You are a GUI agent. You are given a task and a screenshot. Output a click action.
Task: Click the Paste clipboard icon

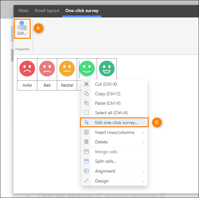[87, 103]
